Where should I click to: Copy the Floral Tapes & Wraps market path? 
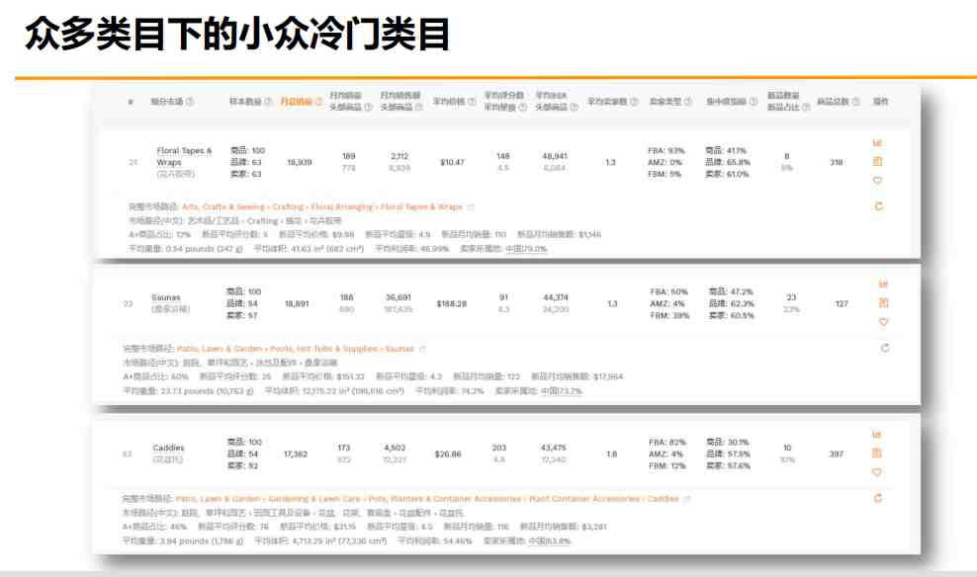pos(471,206)
